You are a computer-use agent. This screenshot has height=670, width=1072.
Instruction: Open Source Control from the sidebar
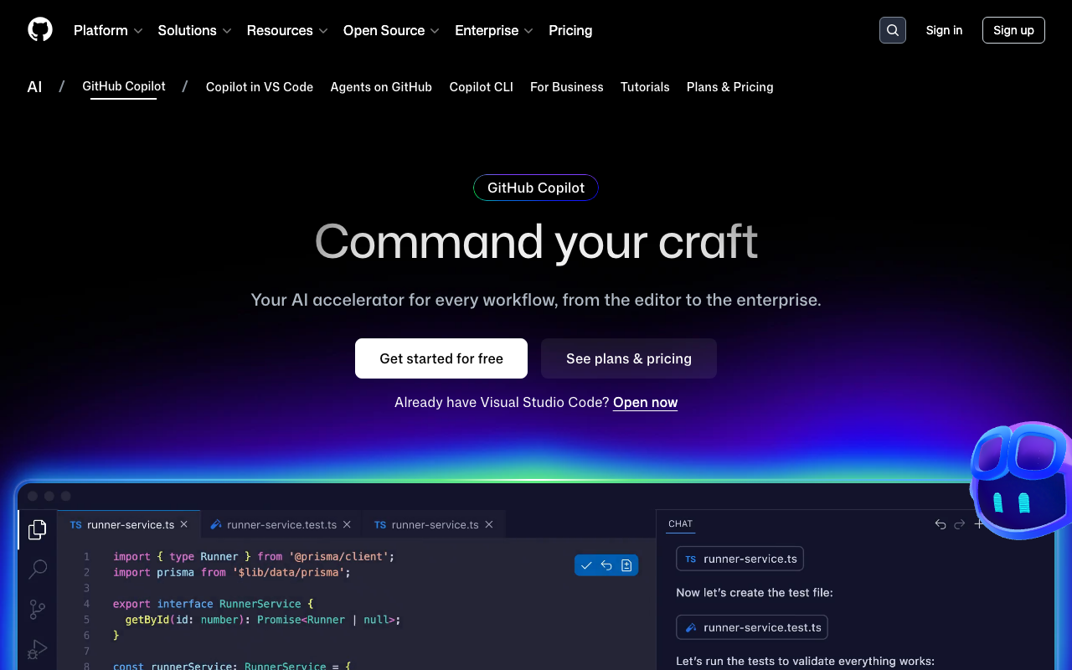[x=37, y=609]
